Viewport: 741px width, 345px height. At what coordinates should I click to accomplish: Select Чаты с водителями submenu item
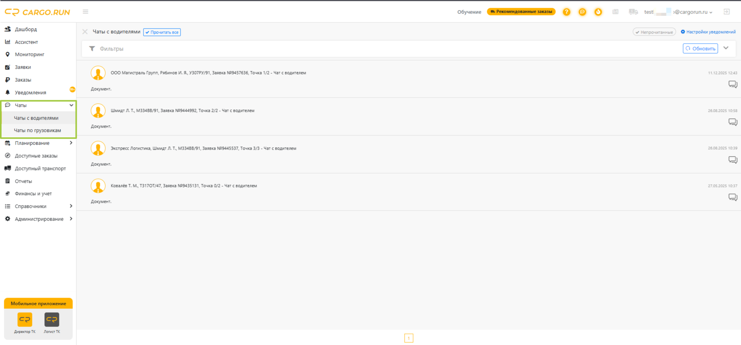tap(36, 118)
